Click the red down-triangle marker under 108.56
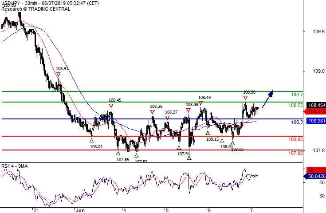Viewport: 326px width, 213px height. pyautogui.click(x=245, y=98)
